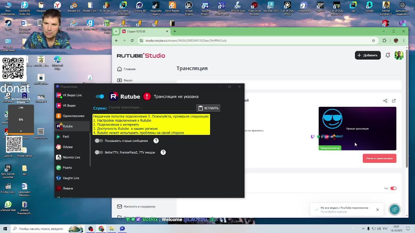The image size is (415, 233).
Task: Focus the Ссылка трансляции input field
Action: point(151,107)
